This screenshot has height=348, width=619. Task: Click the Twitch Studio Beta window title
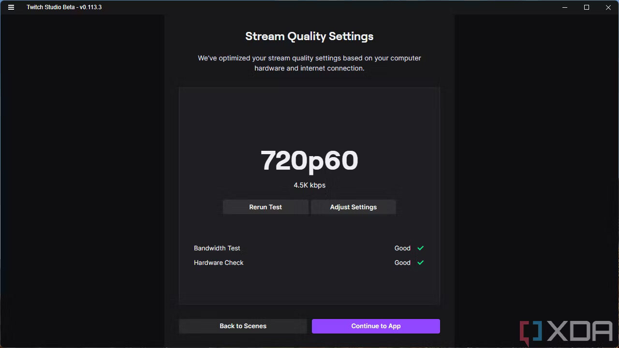[x=64, y=7]
